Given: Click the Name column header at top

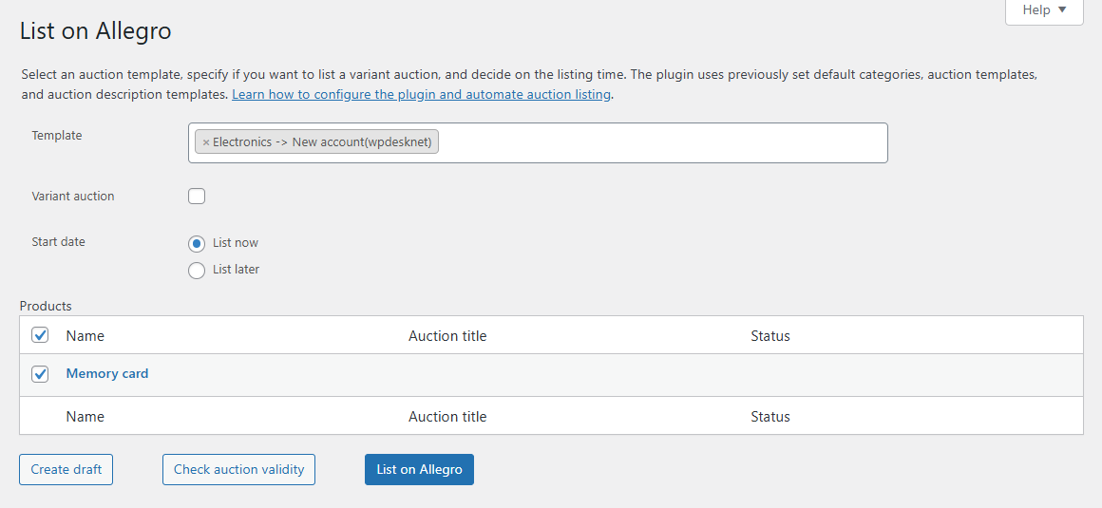Looking at the screenshot, I should click(85, 336).
